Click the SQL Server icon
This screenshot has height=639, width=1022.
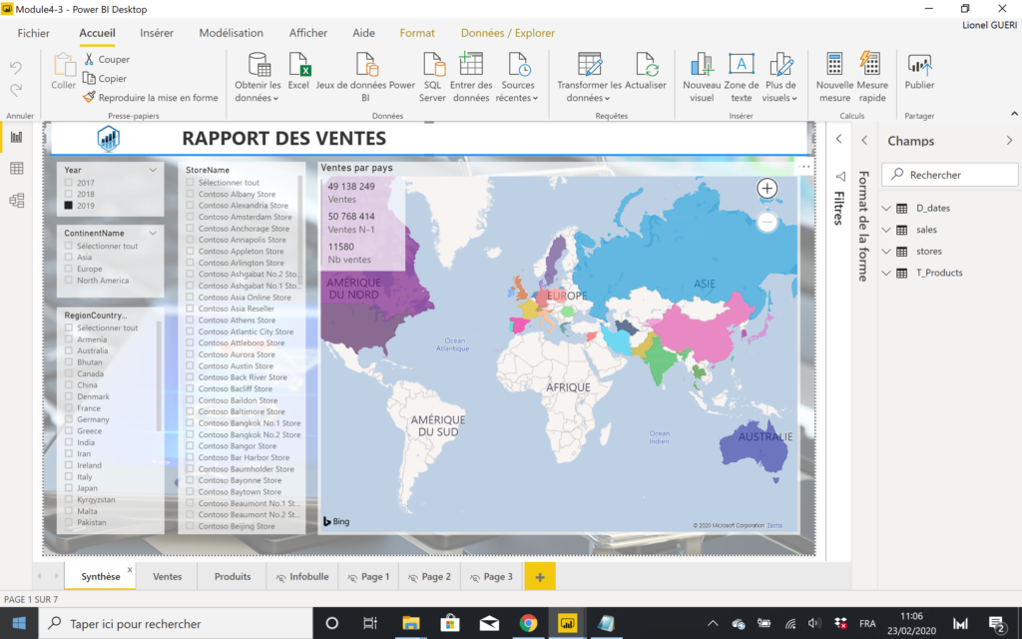(433, 65)
